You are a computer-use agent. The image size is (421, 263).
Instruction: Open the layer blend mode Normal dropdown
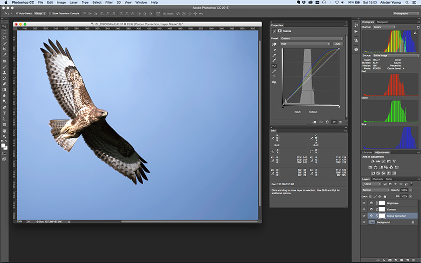point(375,190)
